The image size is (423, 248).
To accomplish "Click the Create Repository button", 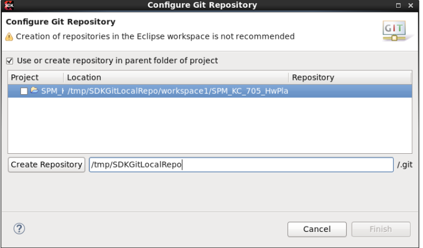I will click(x=47, y=165).
